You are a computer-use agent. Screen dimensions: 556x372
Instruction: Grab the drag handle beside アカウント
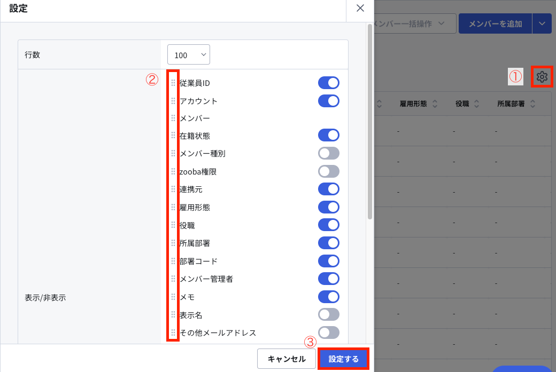pyautogui.click(x=173, y=101)
